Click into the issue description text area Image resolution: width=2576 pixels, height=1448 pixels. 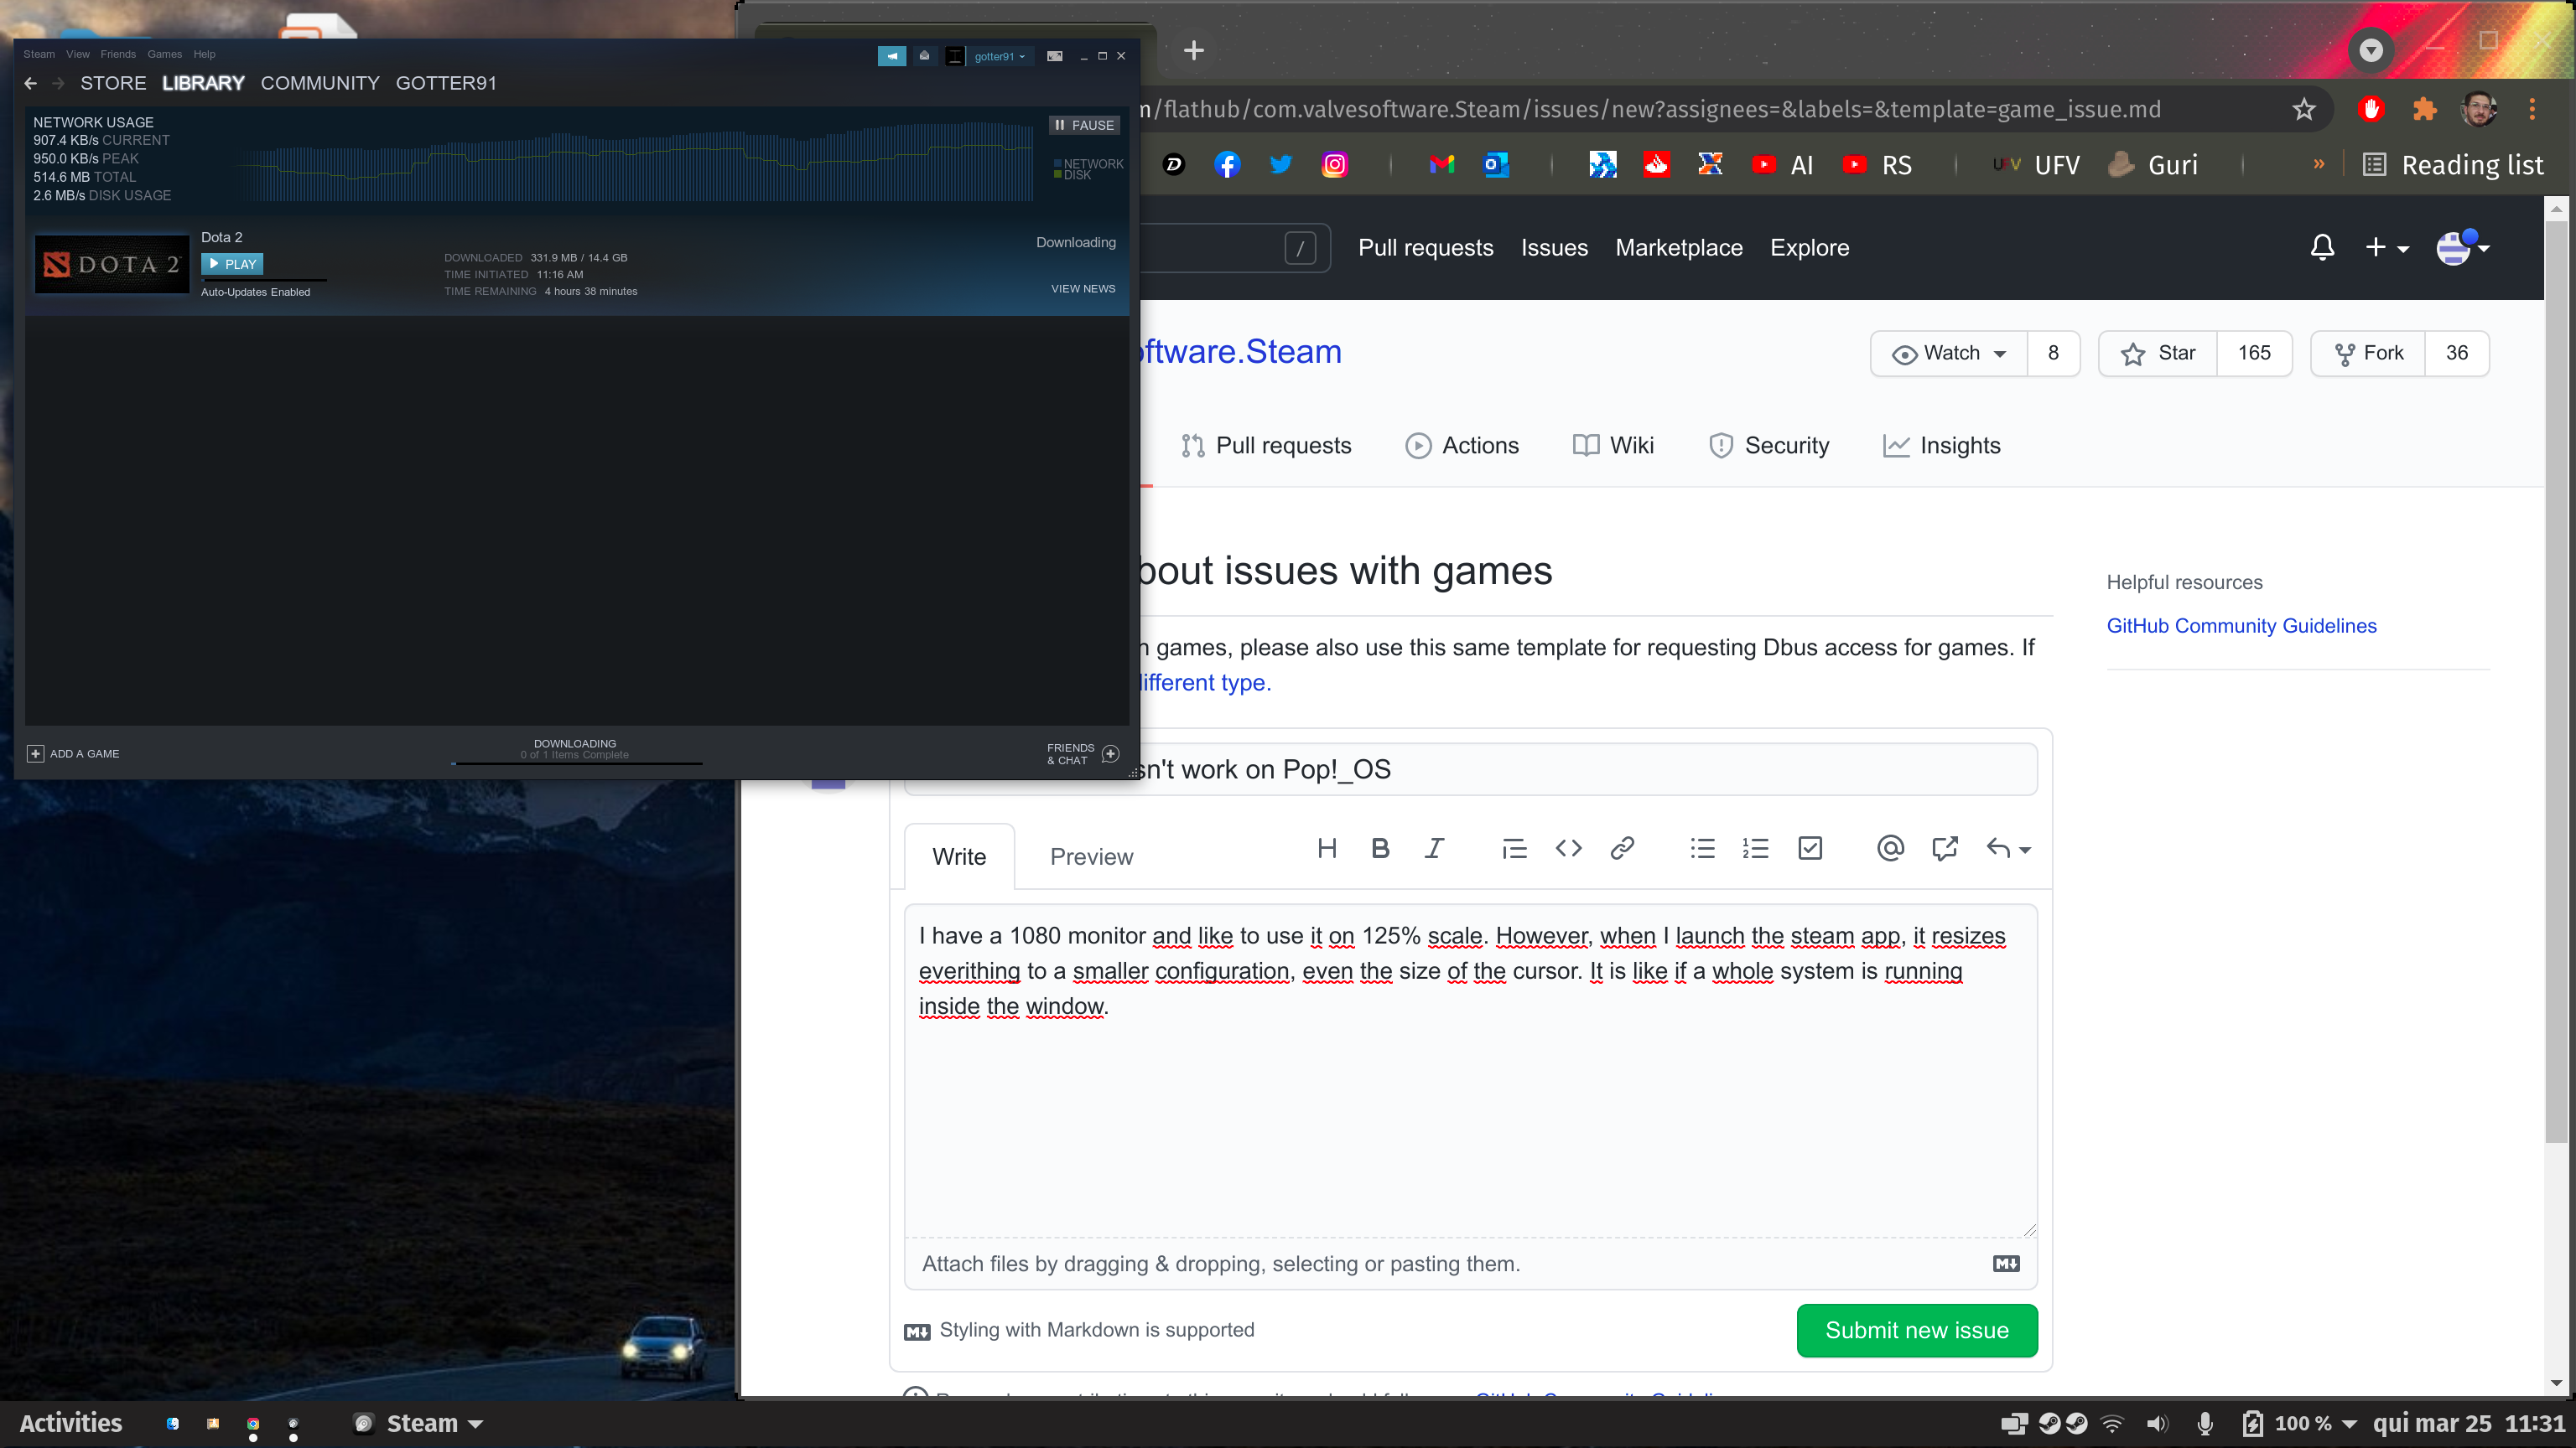click(x=1470, y=1070)
